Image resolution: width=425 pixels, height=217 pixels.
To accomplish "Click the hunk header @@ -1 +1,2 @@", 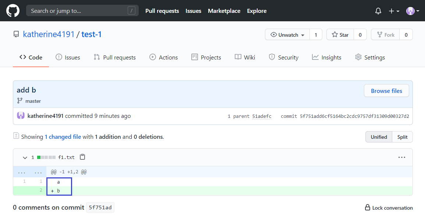I will (69, 172).
